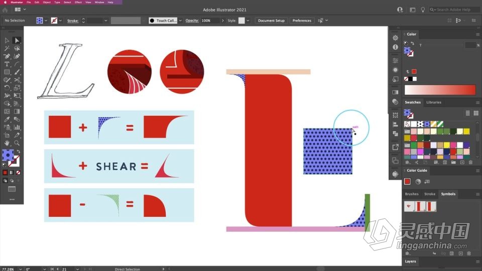Screen dimensions: 482x271
Task: Open the stroke color dropdown in control bar
Action: click(60, 21)
